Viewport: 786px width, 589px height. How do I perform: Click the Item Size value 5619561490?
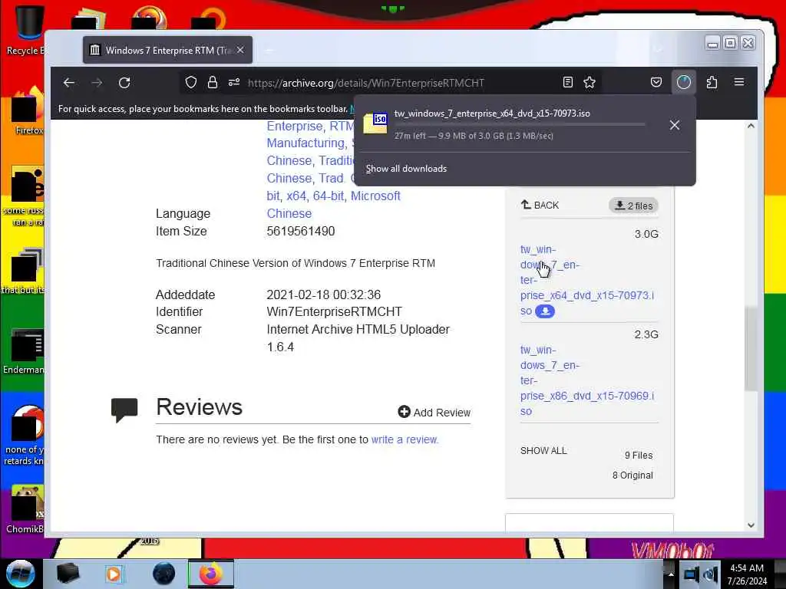coord(301,232)
